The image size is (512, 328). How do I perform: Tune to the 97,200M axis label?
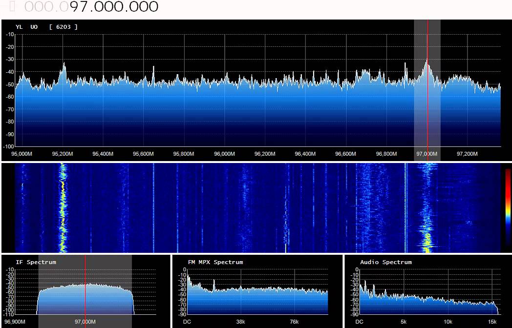(467, 154)
